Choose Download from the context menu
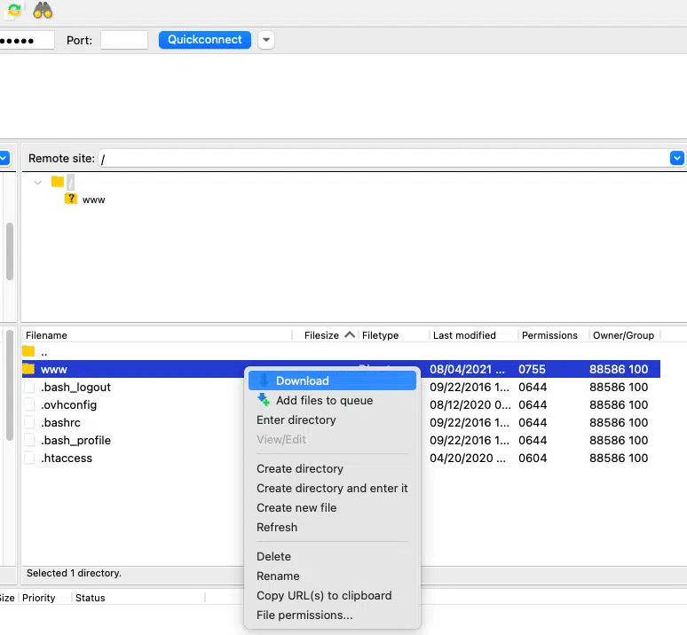This screenshot has height=635, width=687. tap(302, 380)
